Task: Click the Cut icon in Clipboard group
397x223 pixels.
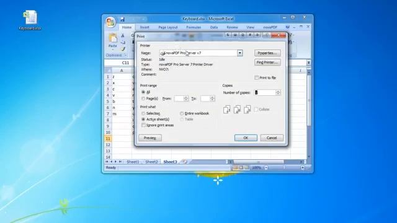Action: pos(123,36)
